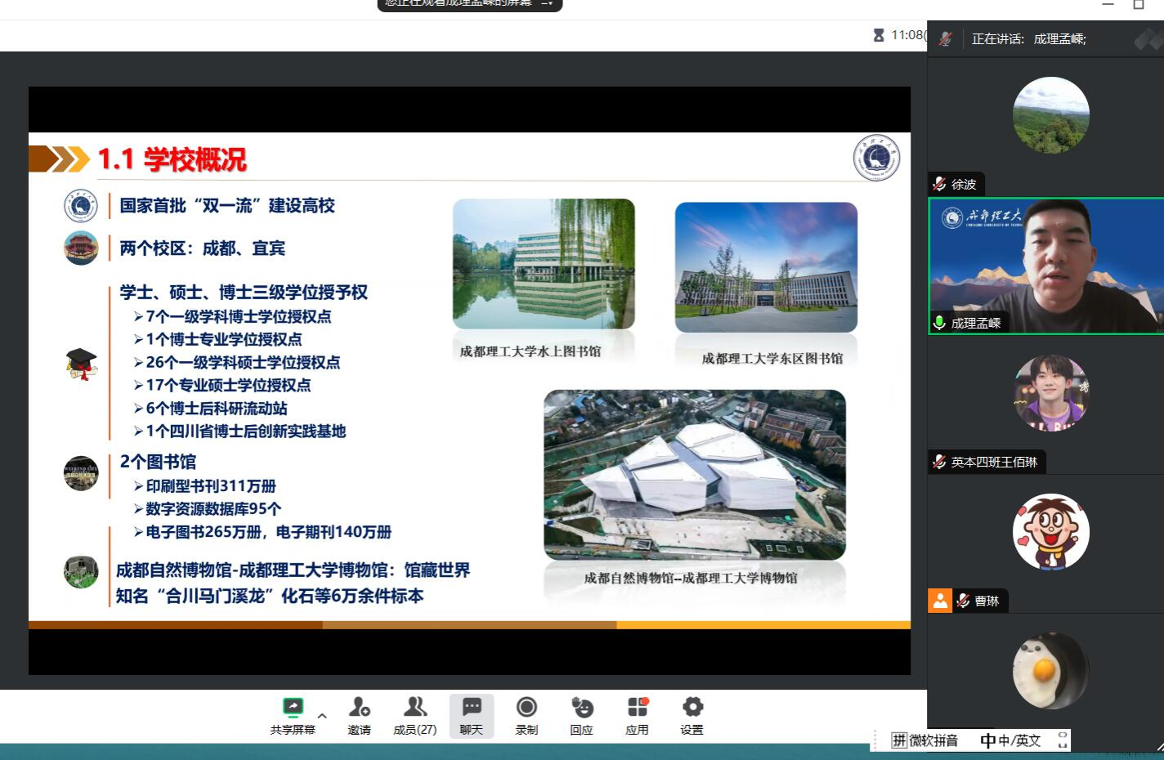
Task: Select 英本四班王佰琳's avatar
Action: click(1051, 393)
